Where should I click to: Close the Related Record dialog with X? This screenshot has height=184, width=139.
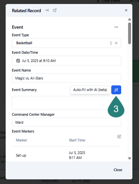(126, 10)
